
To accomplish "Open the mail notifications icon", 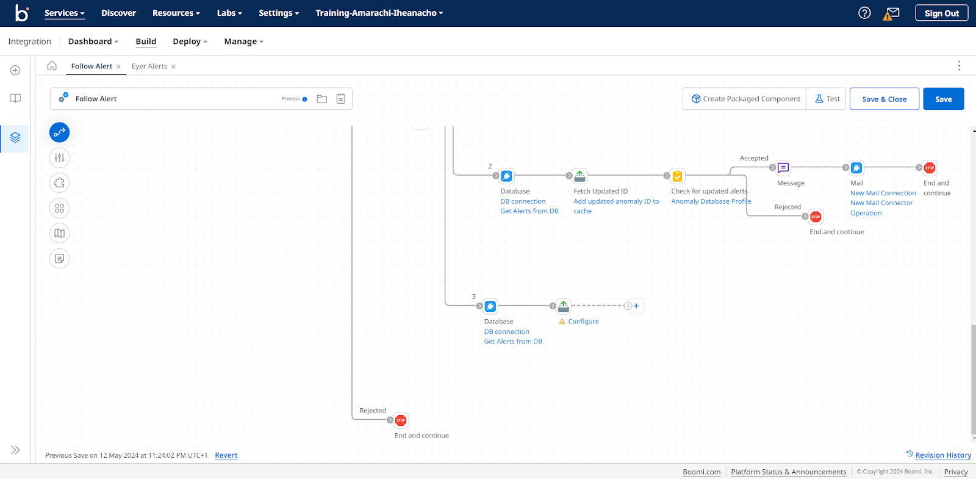I will (891, 13).
